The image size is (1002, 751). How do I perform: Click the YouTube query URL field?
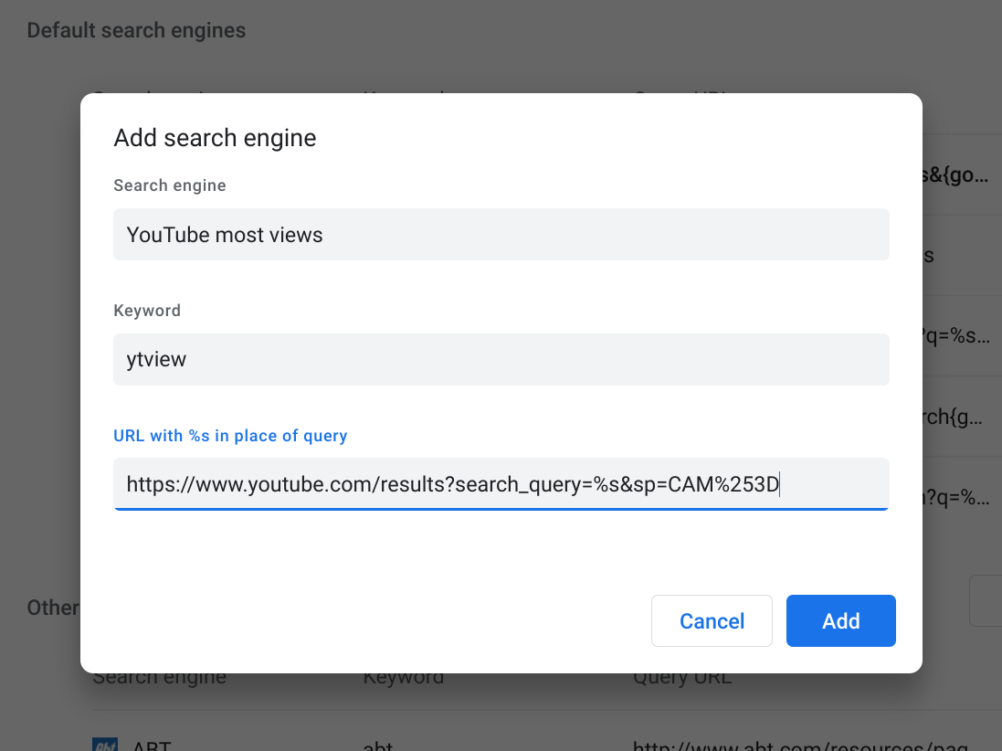[501, 484]
